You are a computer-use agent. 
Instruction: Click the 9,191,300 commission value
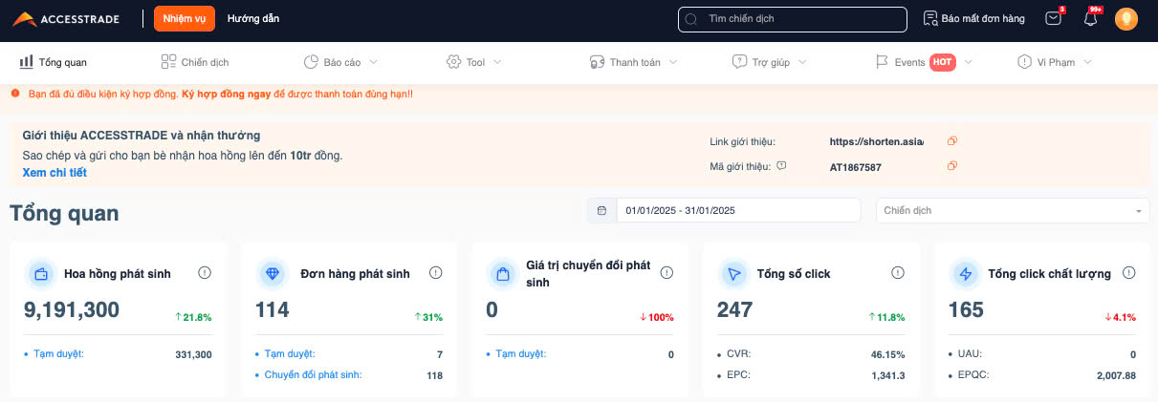[72, 309]
